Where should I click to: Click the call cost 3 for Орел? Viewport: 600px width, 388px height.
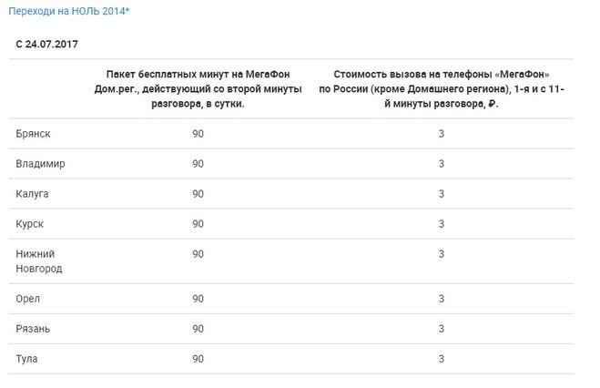(441, 299)
